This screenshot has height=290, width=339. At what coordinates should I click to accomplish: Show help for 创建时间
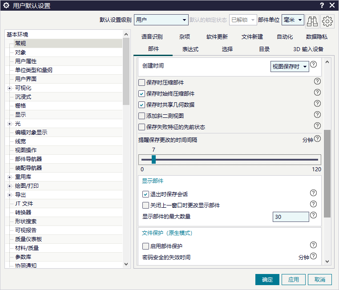tap(314, 64)
